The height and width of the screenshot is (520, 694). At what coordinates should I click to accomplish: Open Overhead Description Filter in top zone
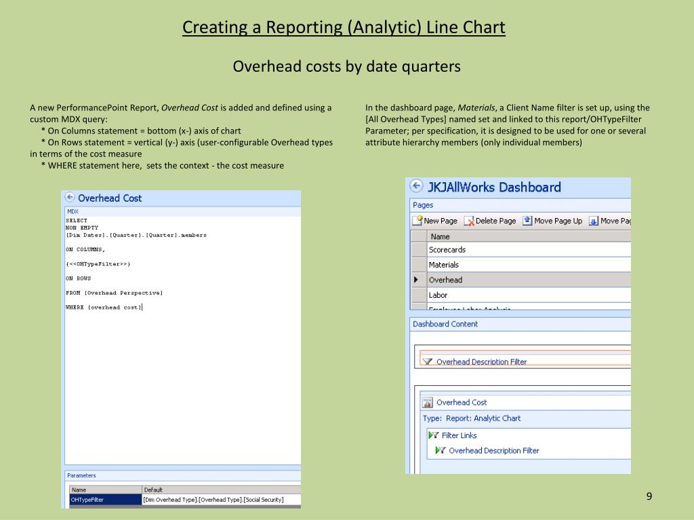(482, 362)
